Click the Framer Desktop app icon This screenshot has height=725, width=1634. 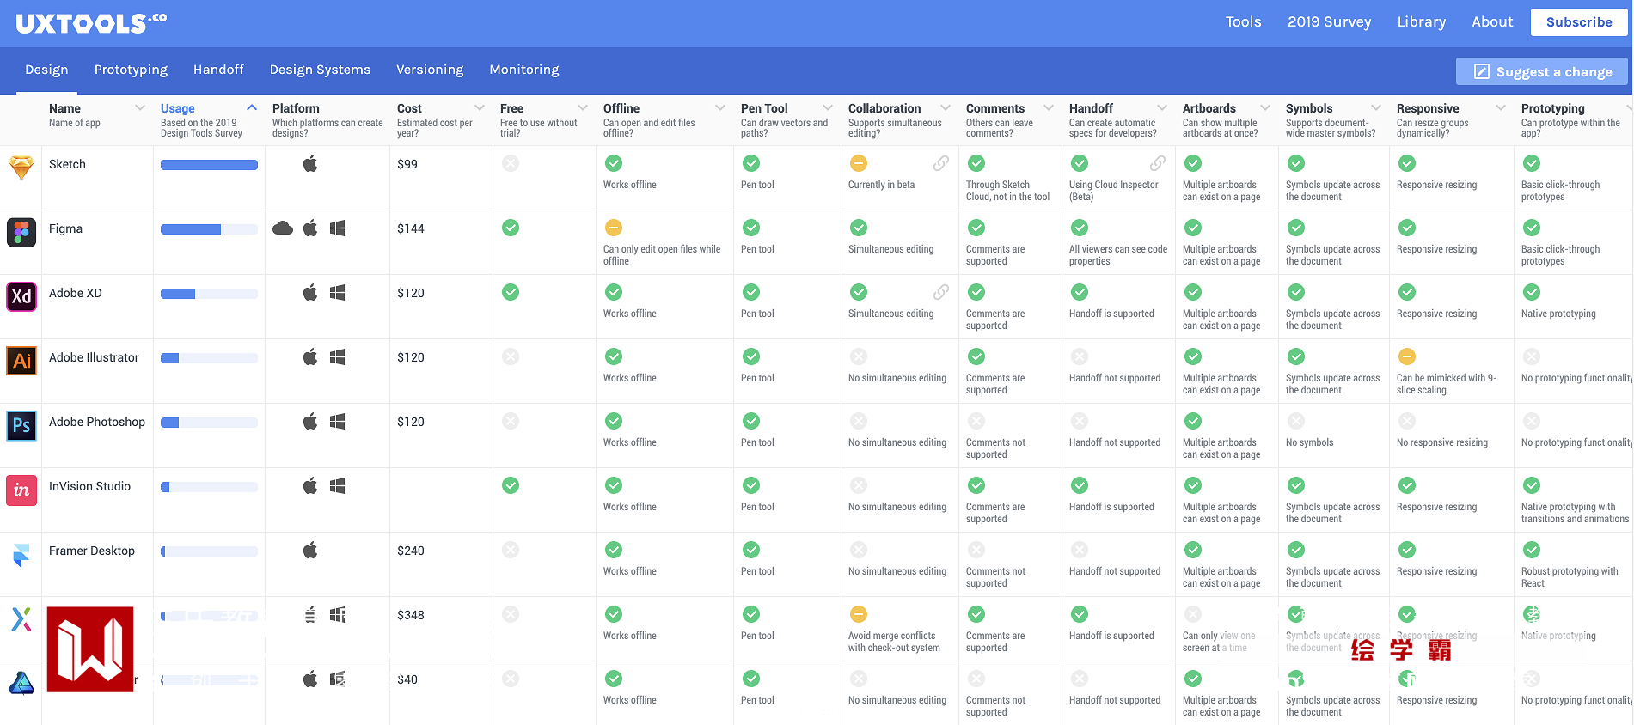pos(21,555)
